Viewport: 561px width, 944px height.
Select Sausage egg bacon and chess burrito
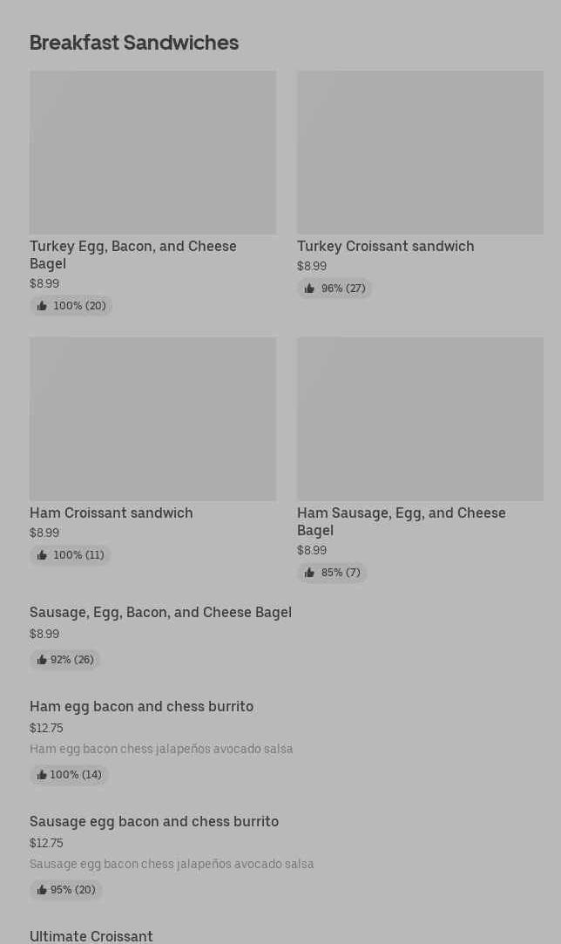[154, 822]
